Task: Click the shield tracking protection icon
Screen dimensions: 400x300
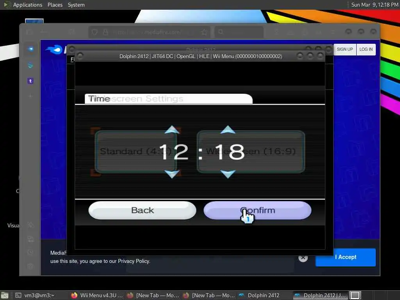Action: [95, 32]
